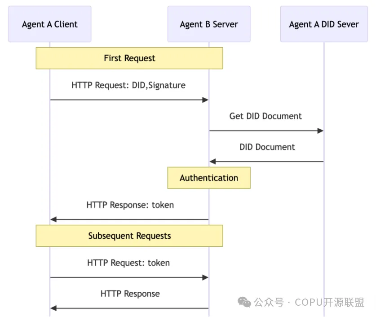Click arrowhead of the Get DID Document arrow
Screen dimensions: 376x317
[320, 131]
